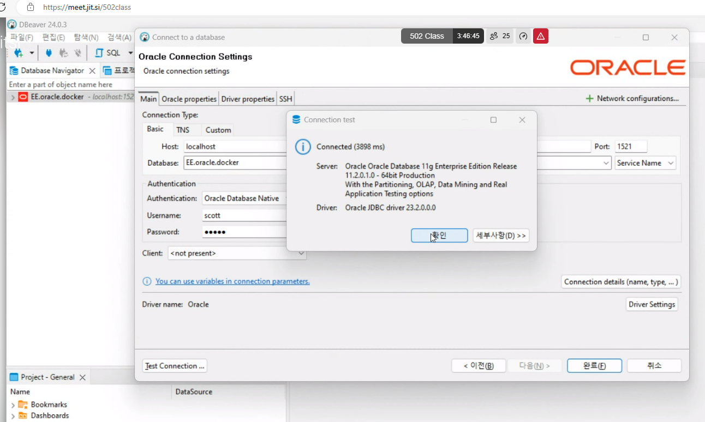The width and height of the screenshot is (705, 422).
Task: Switch to the Driver properties tab
Action: point(248,99)
